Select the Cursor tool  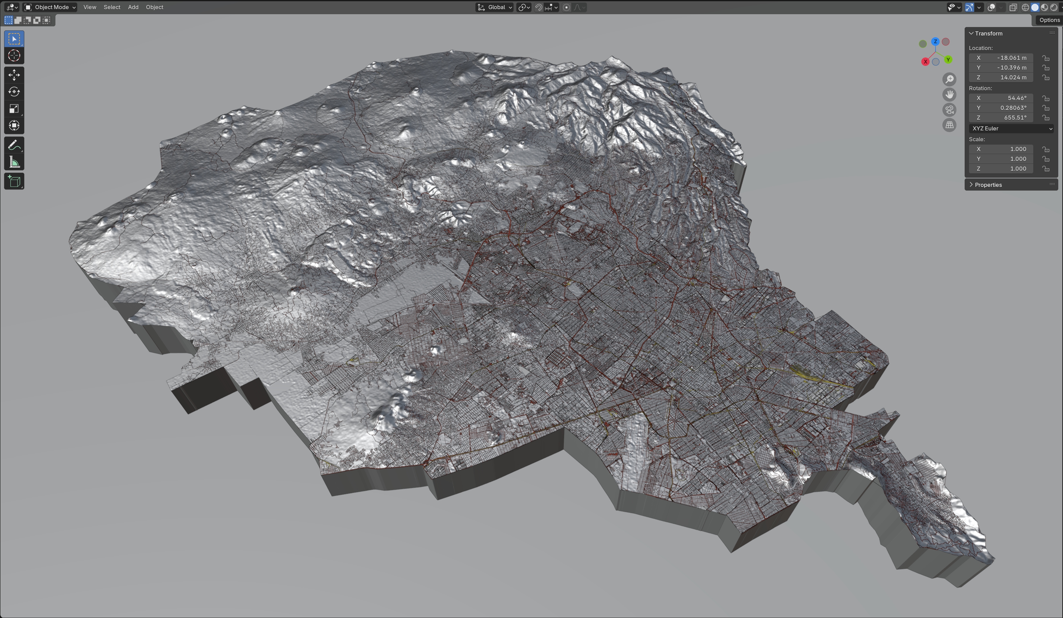click(14, 56)
